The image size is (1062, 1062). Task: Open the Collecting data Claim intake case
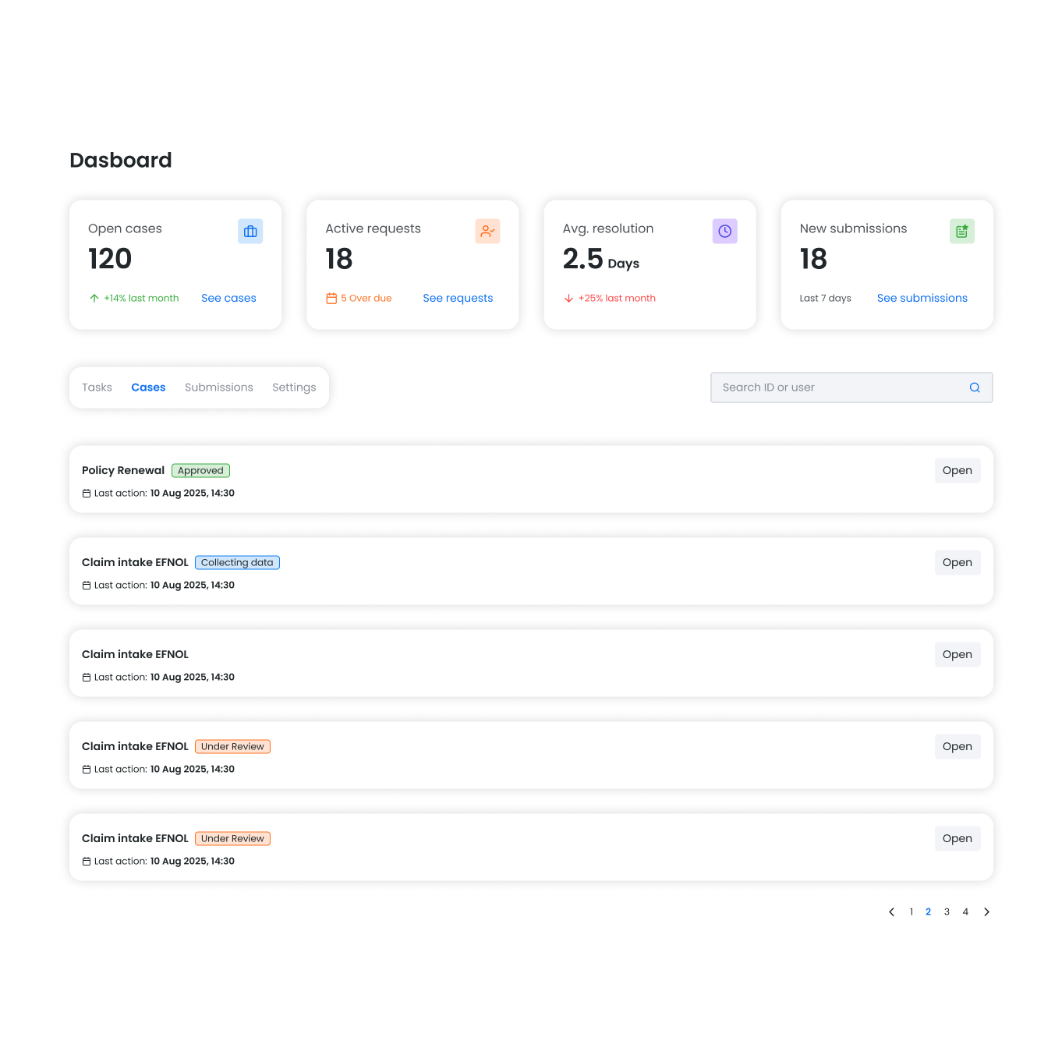pos(958,562)
